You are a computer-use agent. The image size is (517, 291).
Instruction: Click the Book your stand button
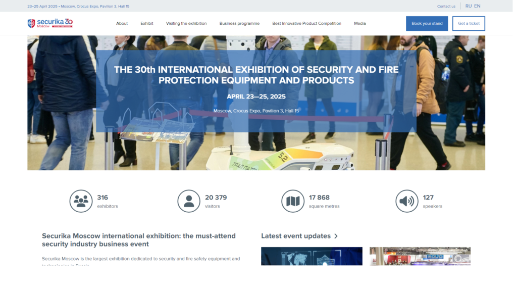click(427, 23)
